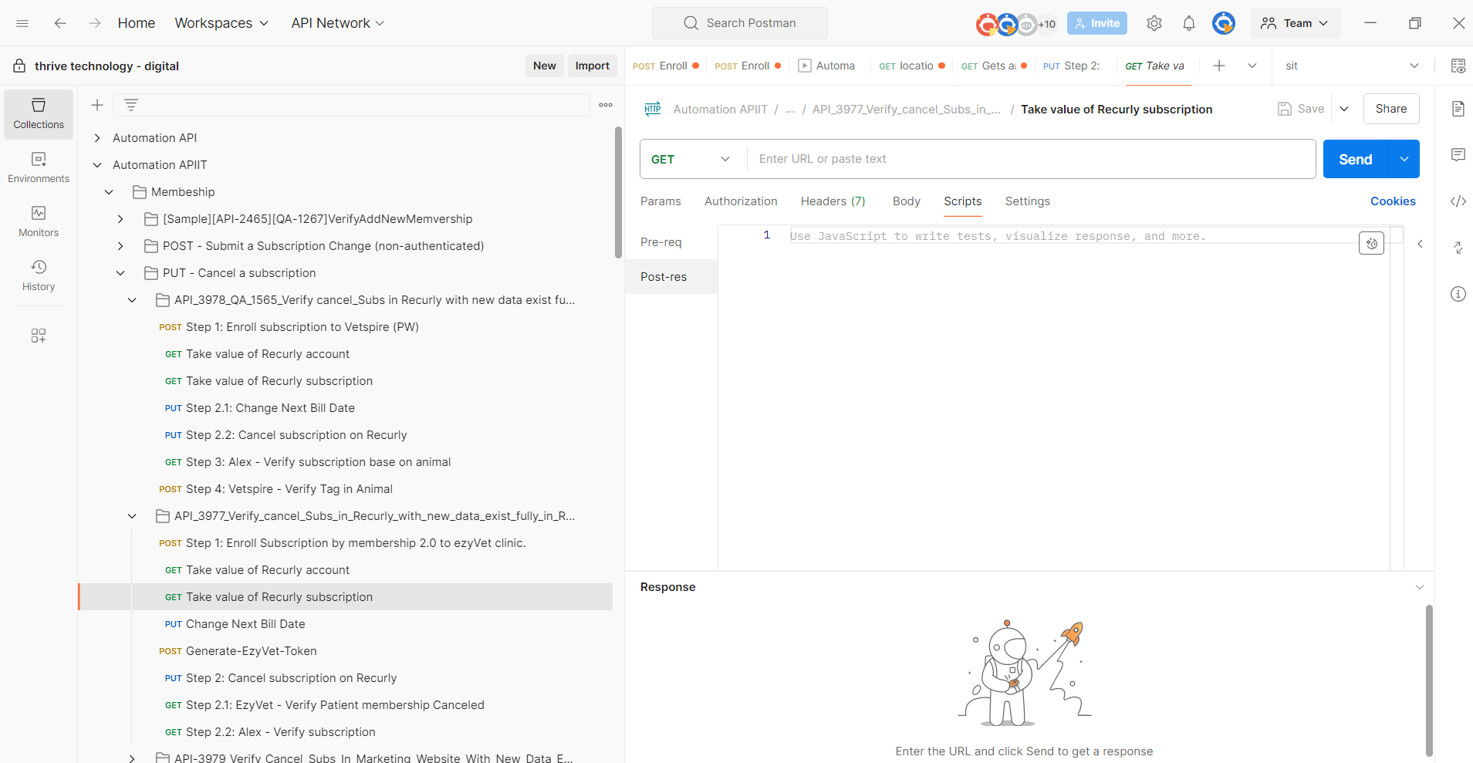1473x763 pixels.
Task: Open the related requests icon in right sidebar
Action: click(x=1458, y=248)
